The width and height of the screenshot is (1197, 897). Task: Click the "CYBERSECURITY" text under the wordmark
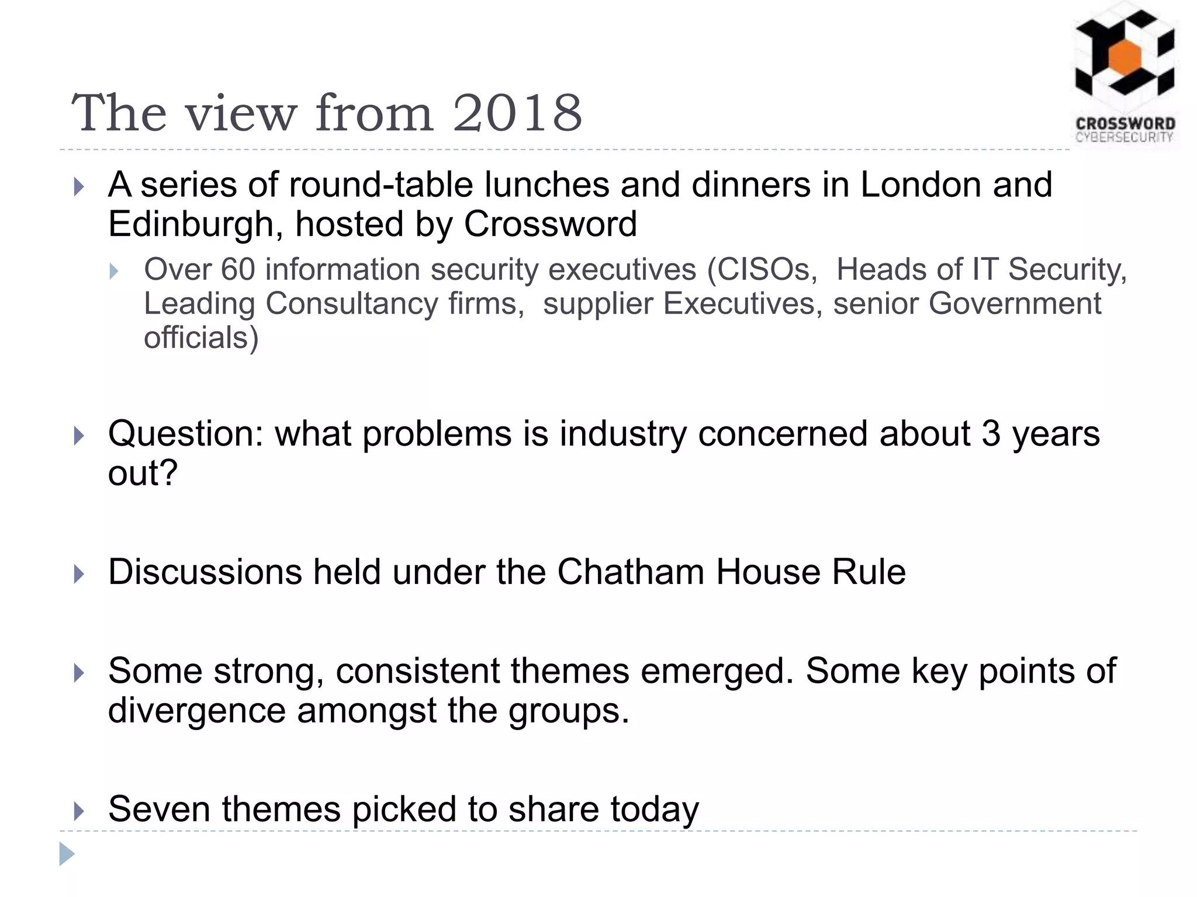(x=1125, y=137)
